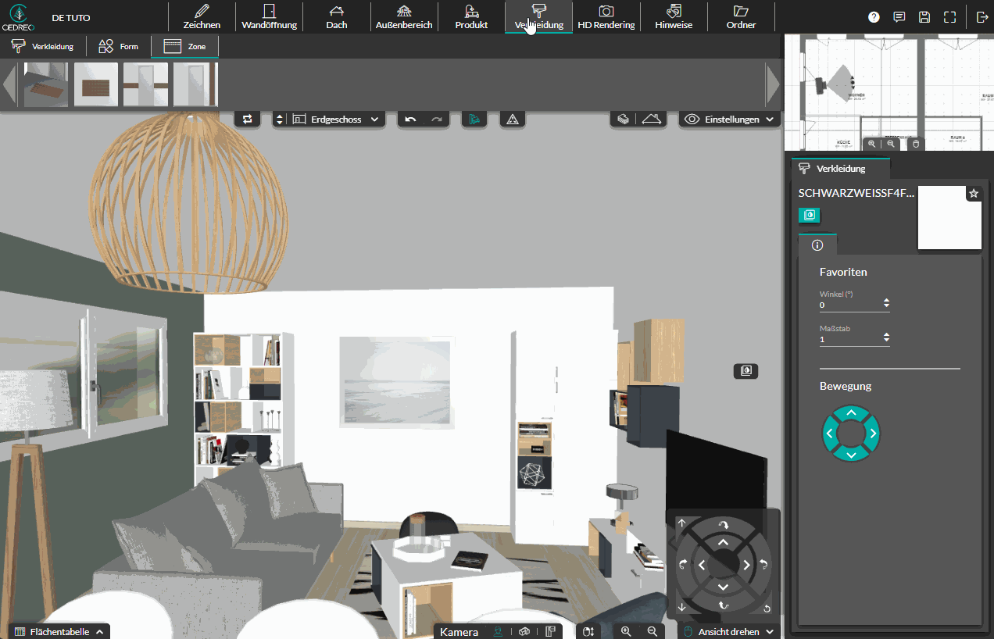Screen dimensions: 994x639
Task: Open the chat messages icon
Action: 899,17
